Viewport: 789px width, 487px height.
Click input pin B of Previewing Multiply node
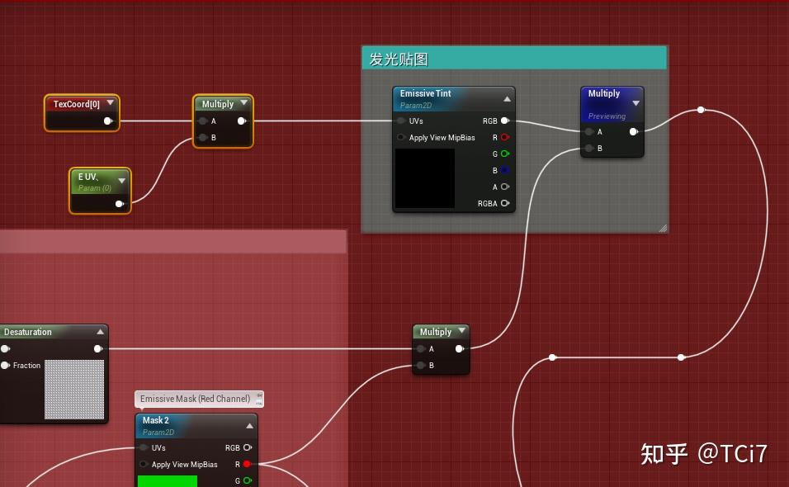(589, 149)
